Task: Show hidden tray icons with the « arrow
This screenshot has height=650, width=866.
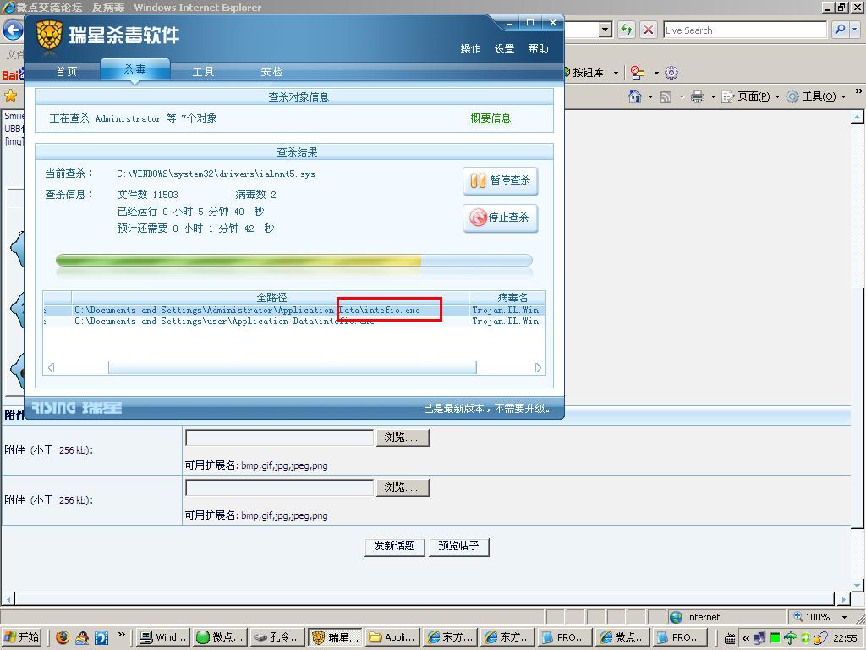Action: pos(746,638)
